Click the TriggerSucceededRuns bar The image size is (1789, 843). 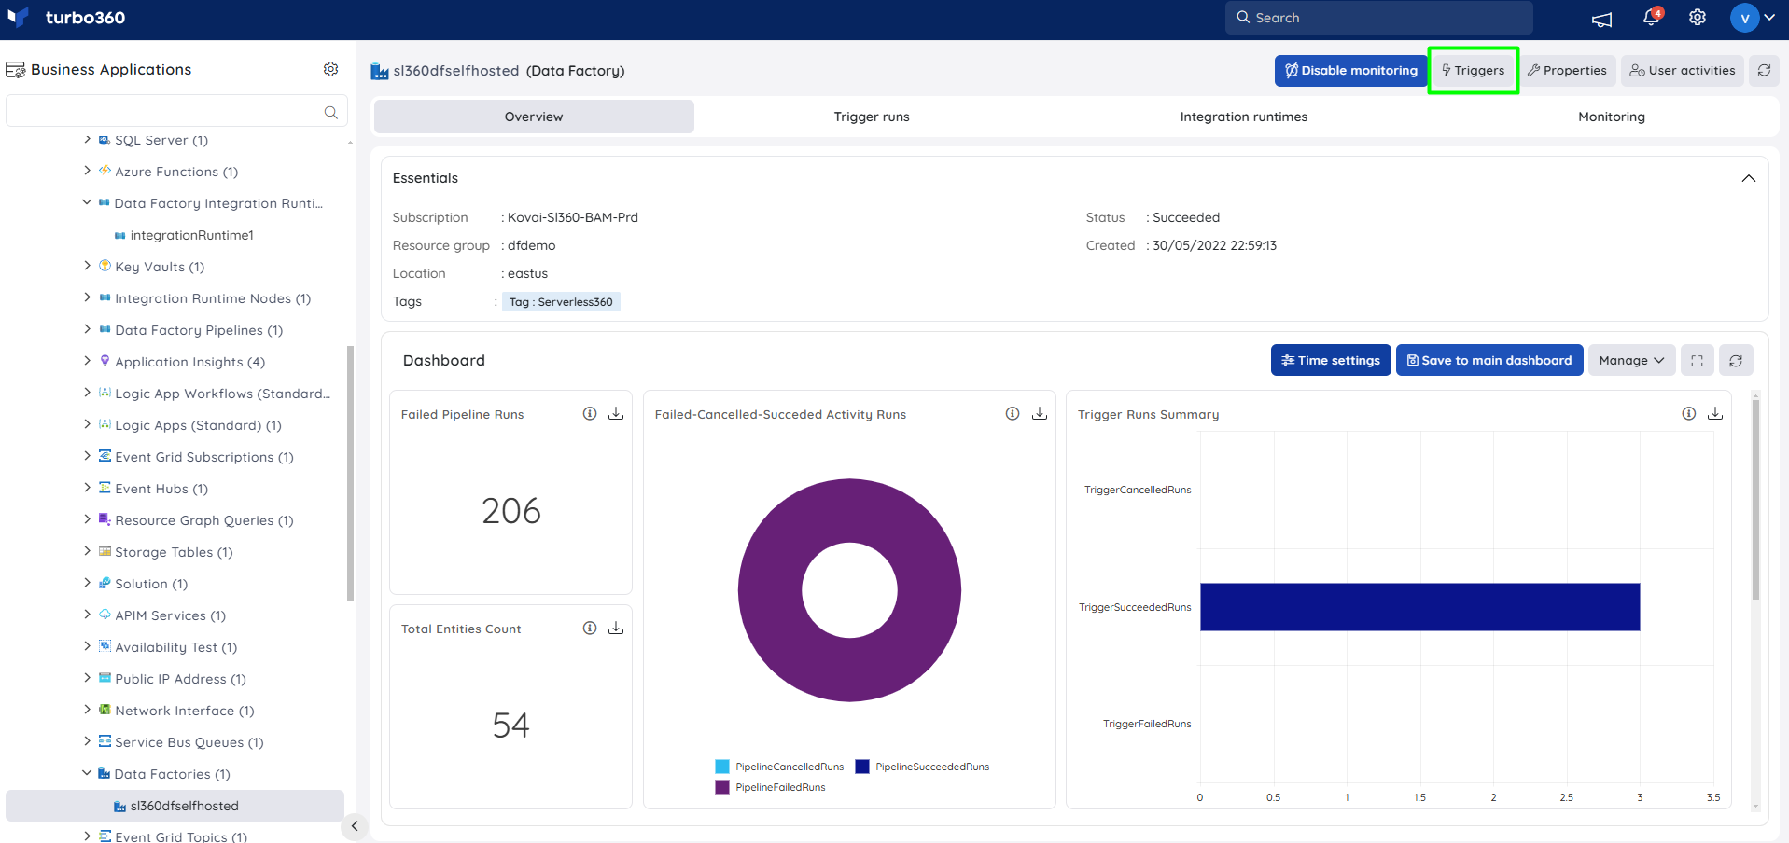point(1419,607)
